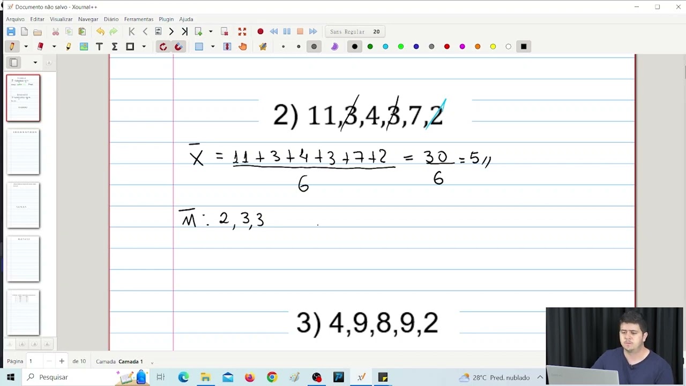
Task: Open selection tool dropdown arrow
Action: click(x=213, y=47)
